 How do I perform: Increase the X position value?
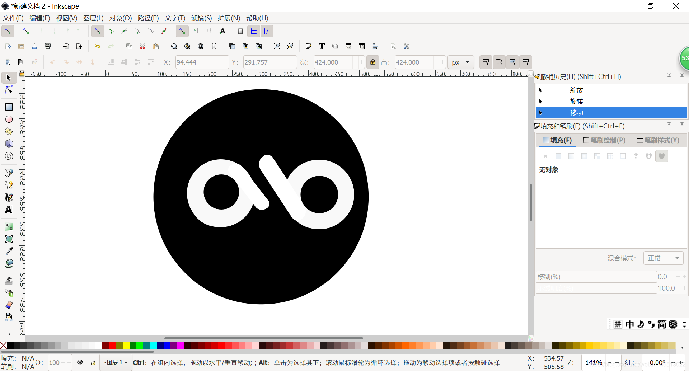click(226, 62)
